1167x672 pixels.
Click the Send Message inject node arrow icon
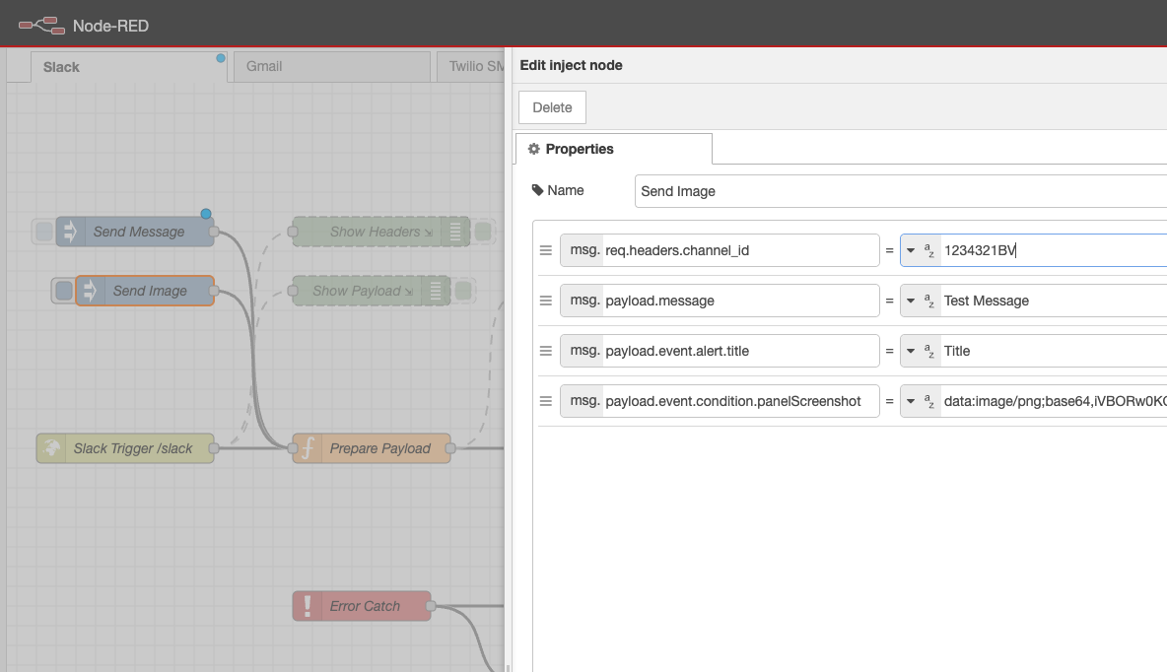pyautogui.click(x=71, y=232)
